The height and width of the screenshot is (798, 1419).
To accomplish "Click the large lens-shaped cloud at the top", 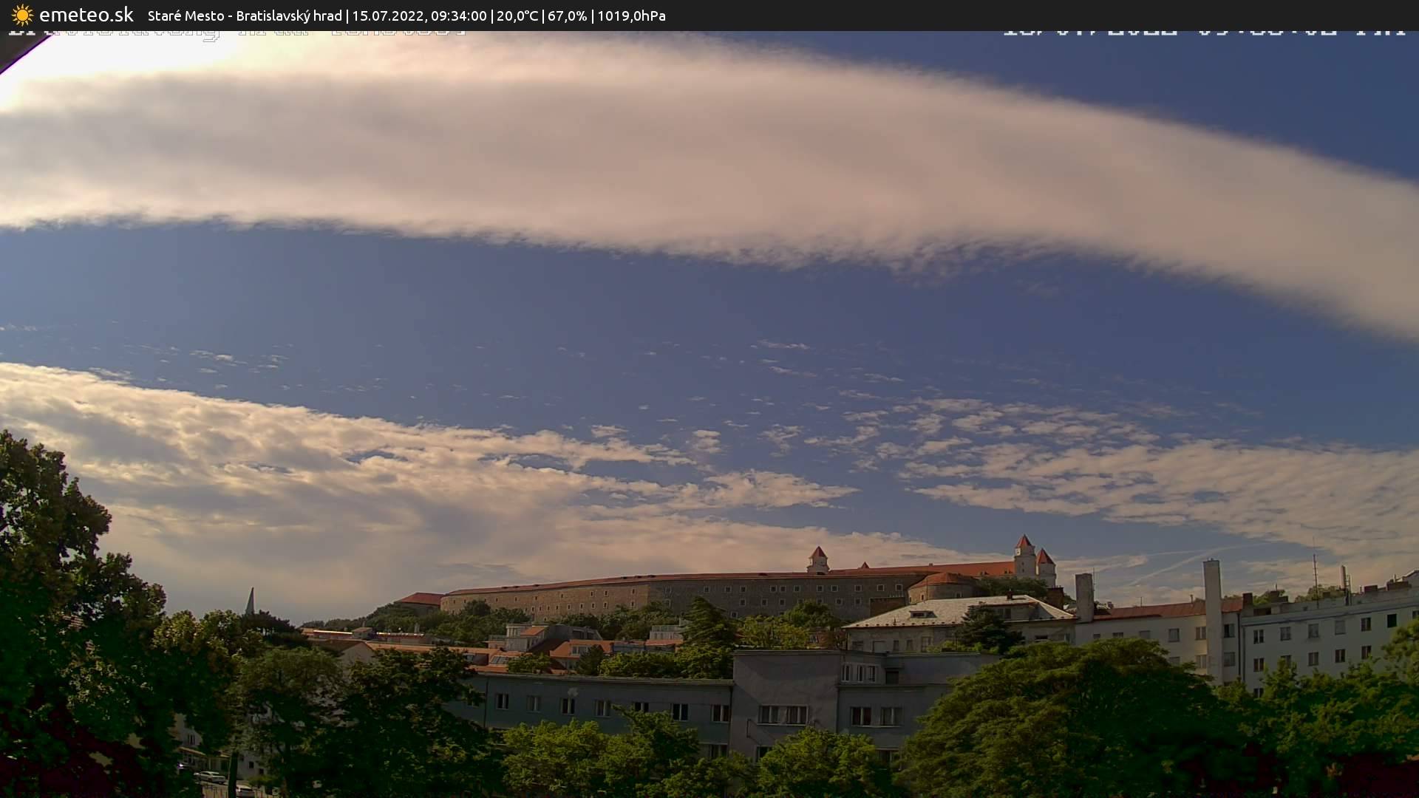I will pos(665,148).
